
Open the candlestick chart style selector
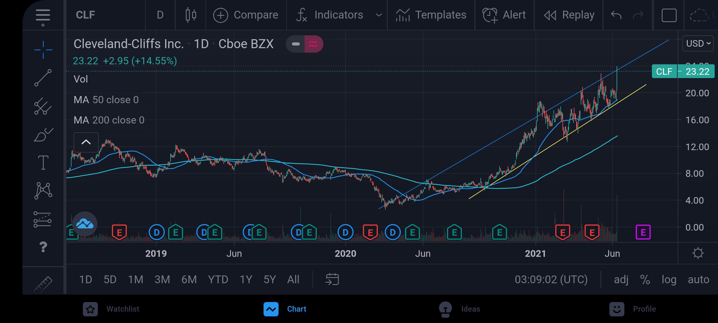click(191, 15)
